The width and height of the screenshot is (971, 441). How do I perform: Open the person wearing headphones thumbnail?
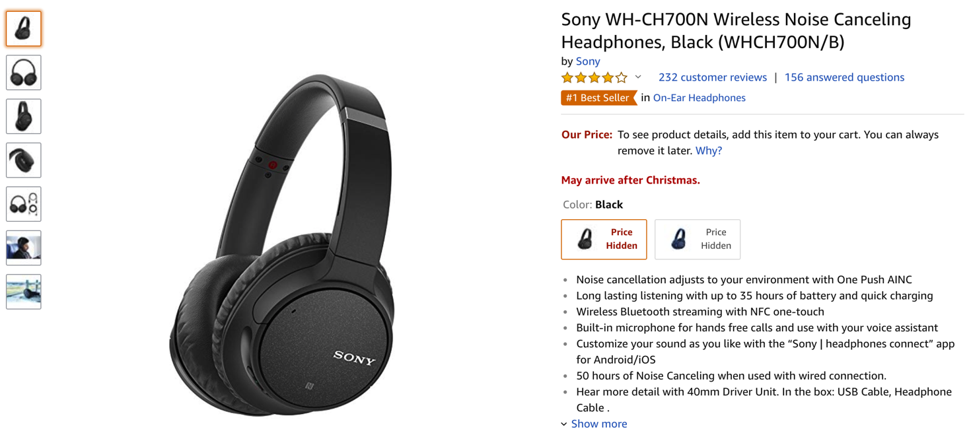point(24,248)
